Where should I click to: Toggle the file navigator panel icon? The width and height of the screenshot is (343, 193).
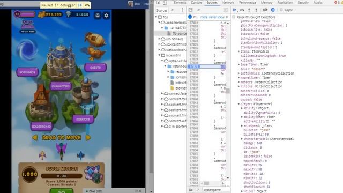tap(191, 10)
